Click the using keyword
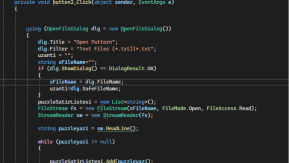The width and height of the screenshot is (289, 163). [33, 29]
